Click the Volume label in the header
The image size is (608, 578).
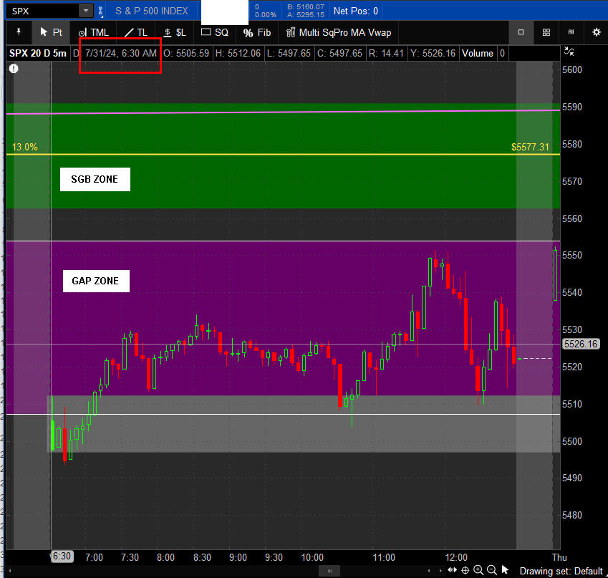pyautogui.click(x=478, y=53)
